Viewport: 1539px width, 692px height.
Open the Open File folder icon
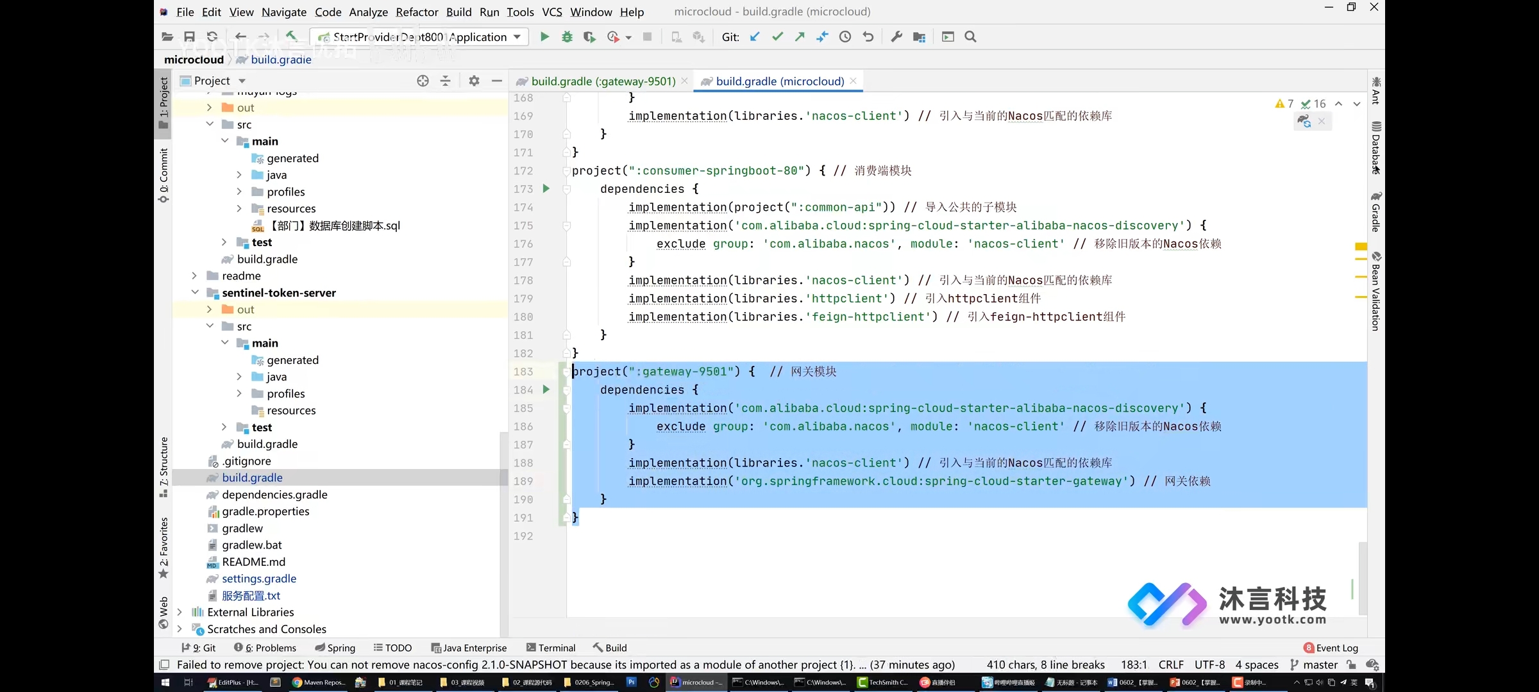point(167,37)
